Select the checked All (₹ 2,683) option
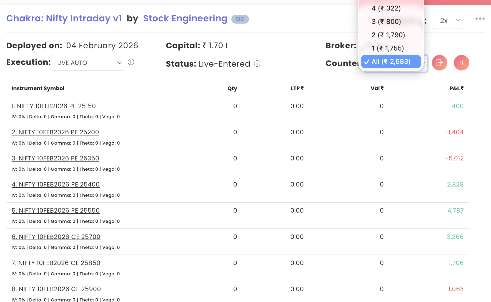Screen dimensions: 491x302 (x=391, y=62)
